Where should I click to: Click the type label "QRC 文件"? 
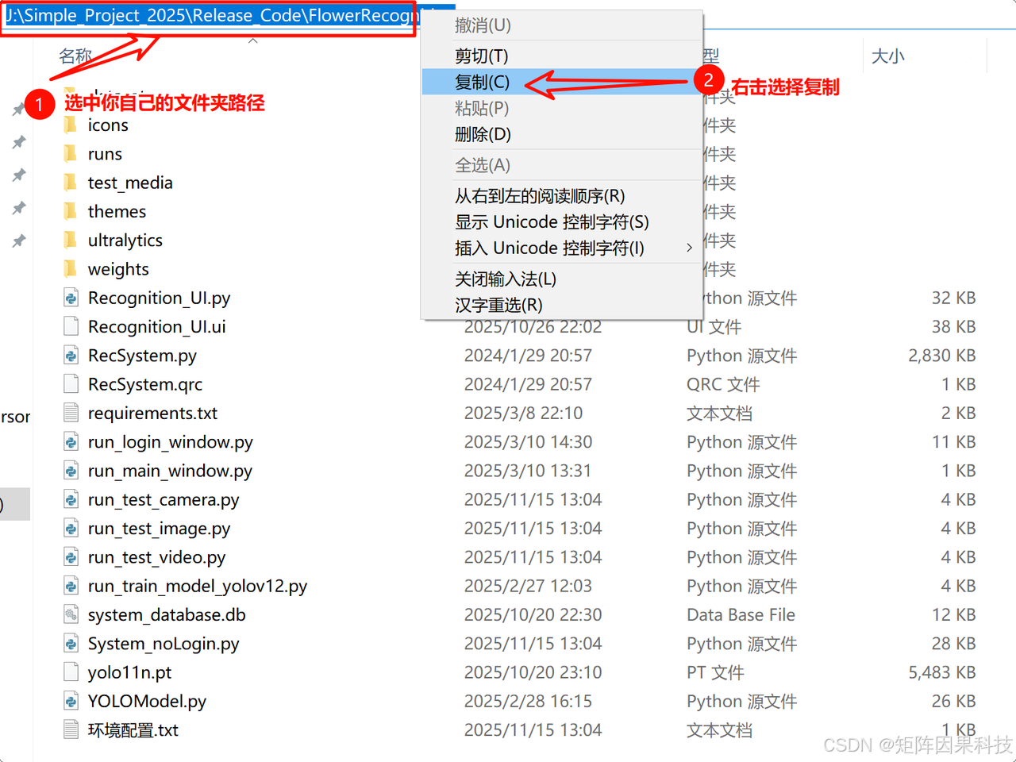point(723,384)
